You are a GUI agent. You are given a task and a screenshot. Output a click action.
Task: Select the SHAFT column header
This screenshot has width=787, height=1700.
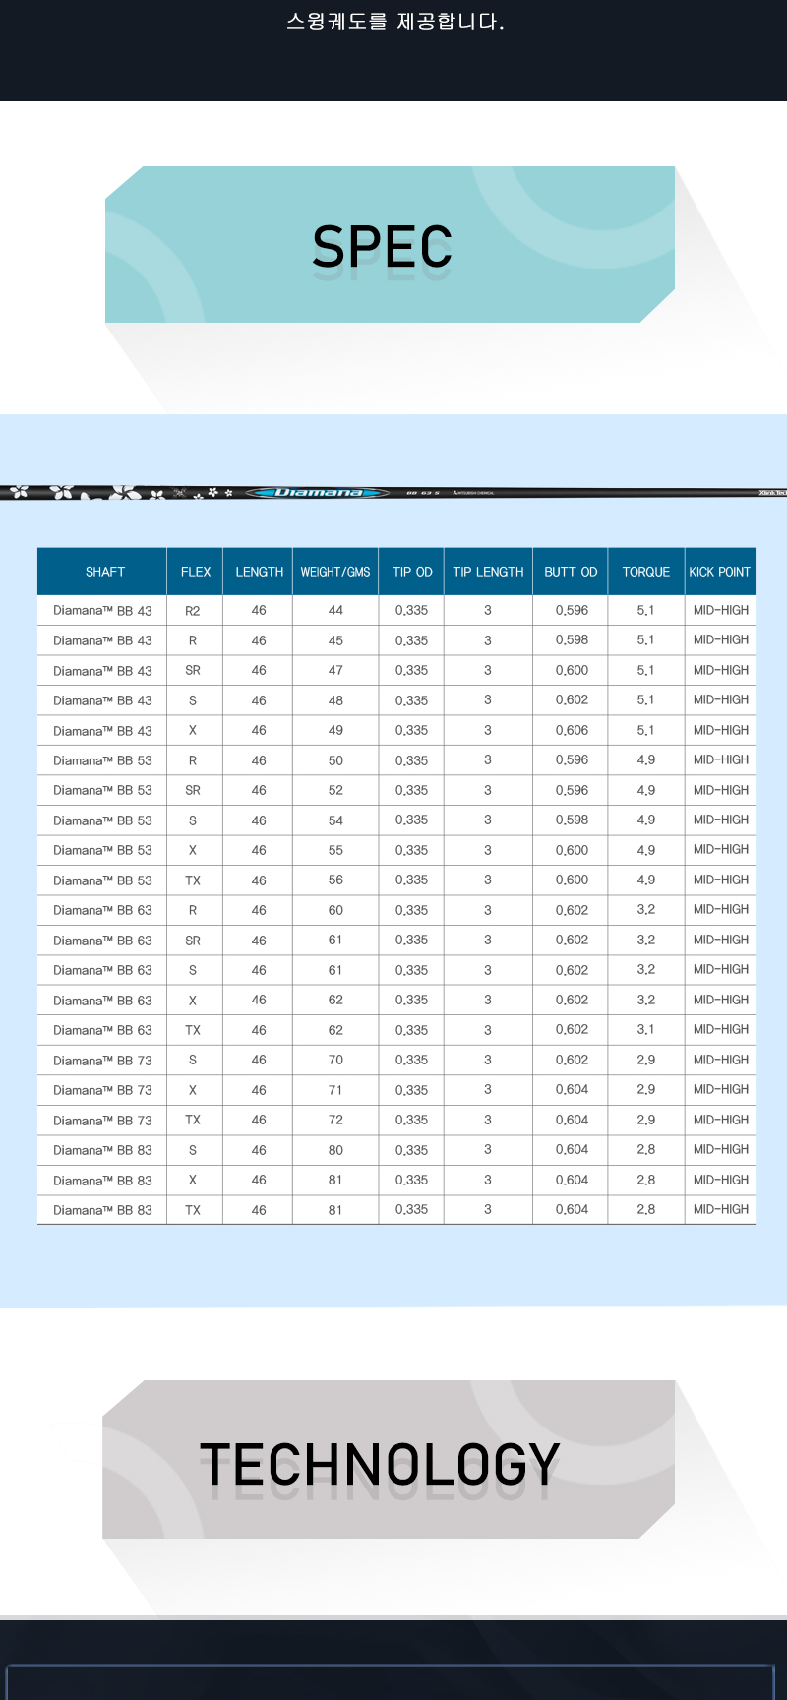[104, 572]
